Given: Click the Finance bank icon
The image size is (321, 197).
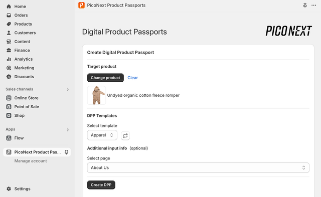Looking at the screenshot, I should click(x=9, y=50).
